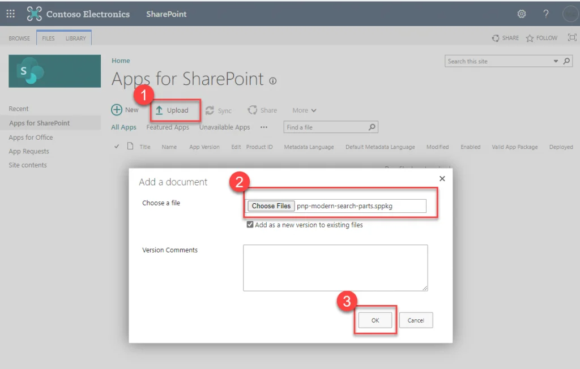Click the Share toolbar button
580x369 pixels.
262,110
